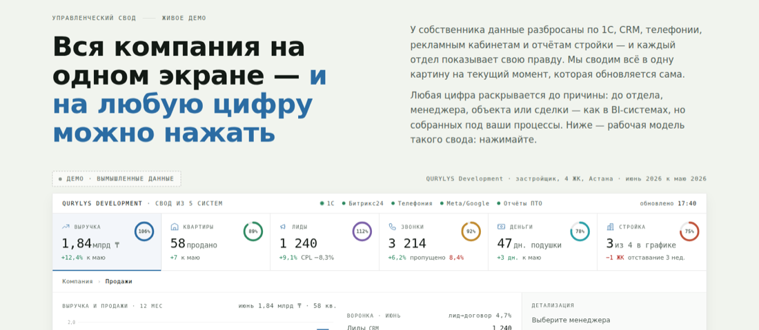Click the 89% progress ring on Квартиры
This screenshot has width=759, height=330.
pos(253,231)
